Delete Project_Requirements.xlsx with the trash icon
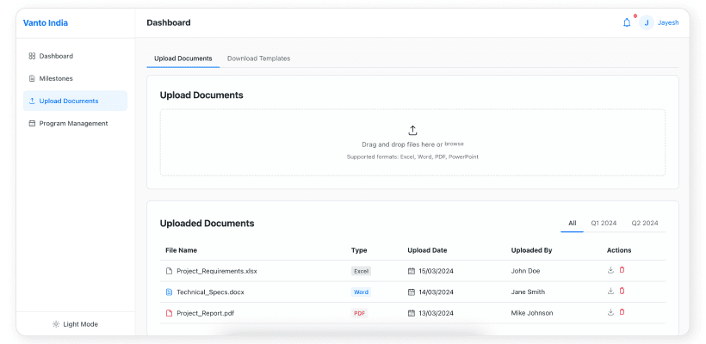 [x=622, y=270]
